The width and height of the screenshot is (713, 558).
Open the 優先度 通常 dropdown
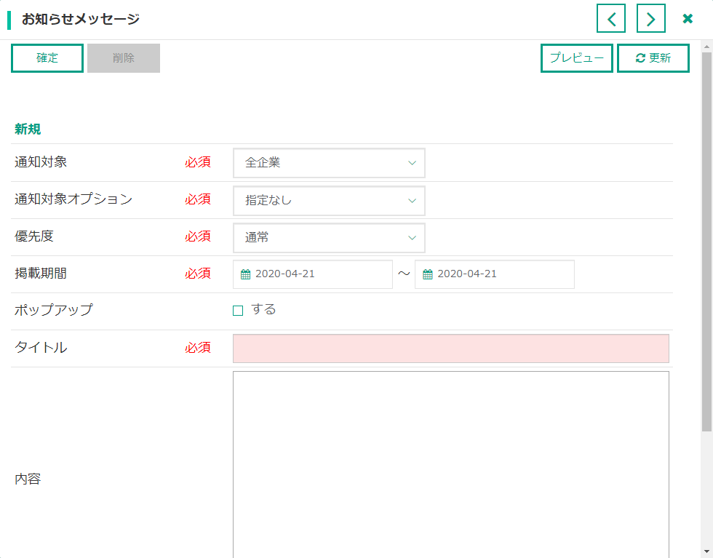click(x=329, y=238)
